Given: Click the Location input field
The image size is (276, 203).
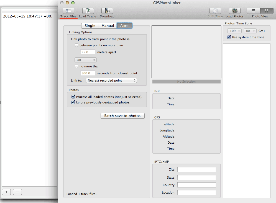Looking at the screenshot, I should (x=197, y=192).
